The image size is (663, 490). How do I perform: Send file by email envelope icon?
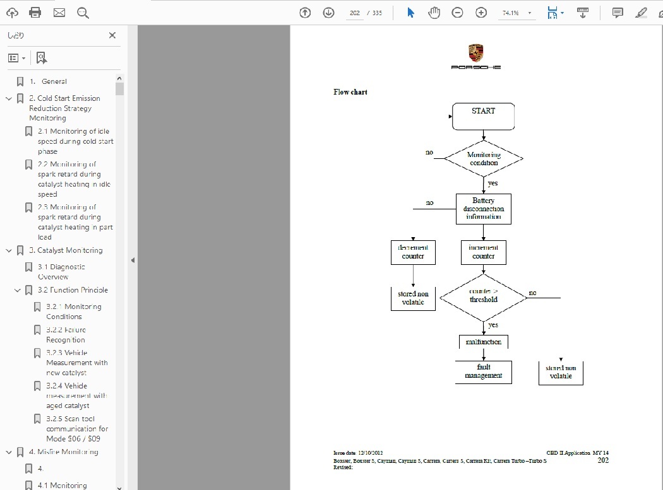click(x=59, y=13)
